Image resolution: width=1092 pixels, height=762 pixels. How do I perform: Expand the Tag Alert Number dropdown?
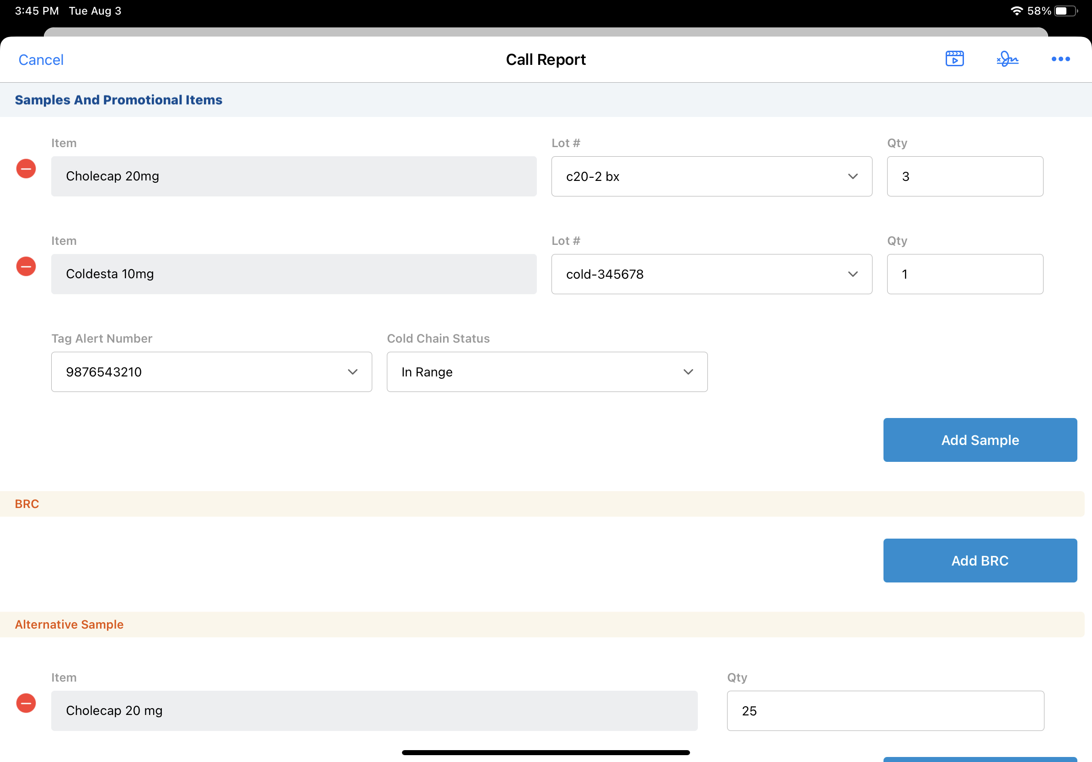211,372
